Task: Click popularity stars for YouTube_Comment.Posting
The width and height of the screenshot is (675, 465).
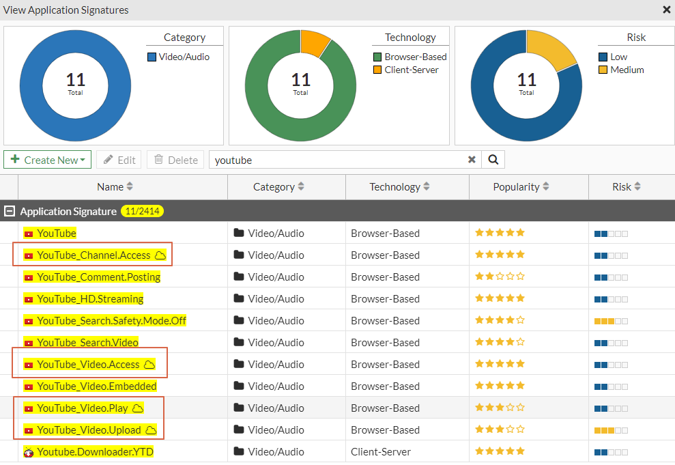Action: [x=500, y=277]
